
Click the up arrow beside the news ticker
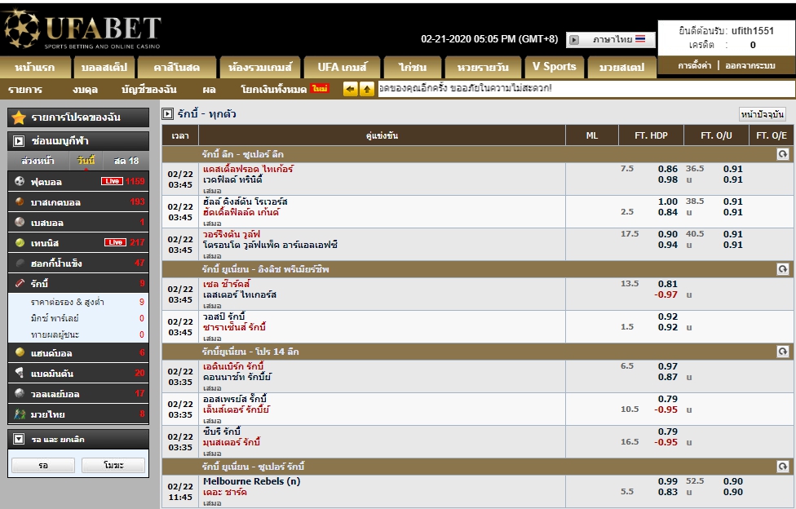click(x=366, y=89)
